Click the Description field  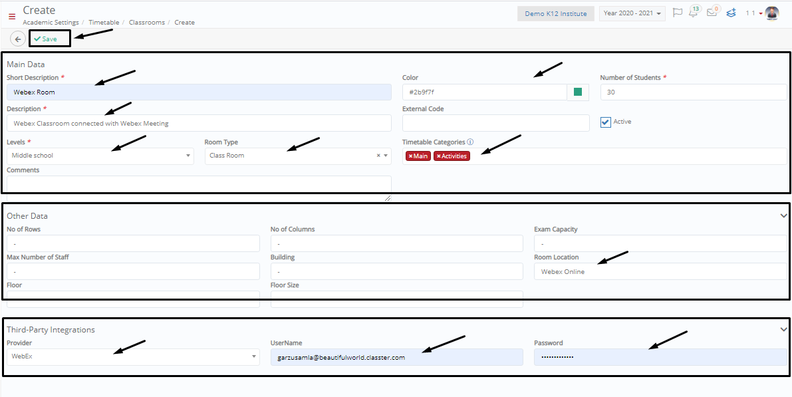tap(199, 123)
